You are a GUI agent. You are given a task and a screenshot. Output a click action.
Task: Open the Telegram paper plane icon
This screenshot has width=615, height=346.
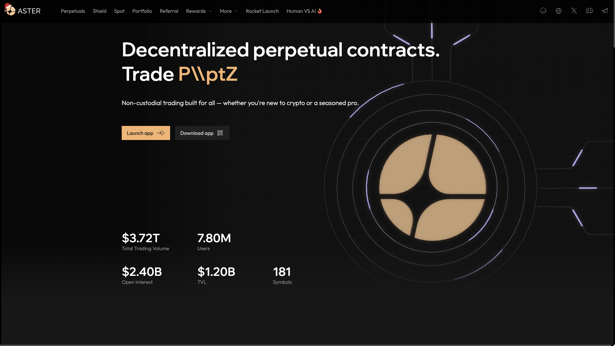605,11
